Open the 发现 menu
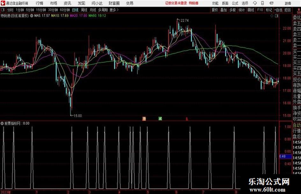This screenshot has height=194, width=301. 82,3
